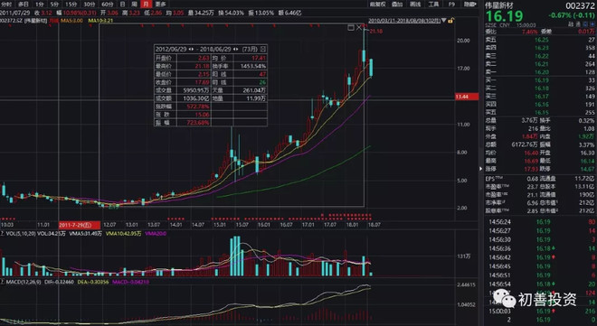Close the interval selection box with X
The image size is (597, 326).
[359, 27]
